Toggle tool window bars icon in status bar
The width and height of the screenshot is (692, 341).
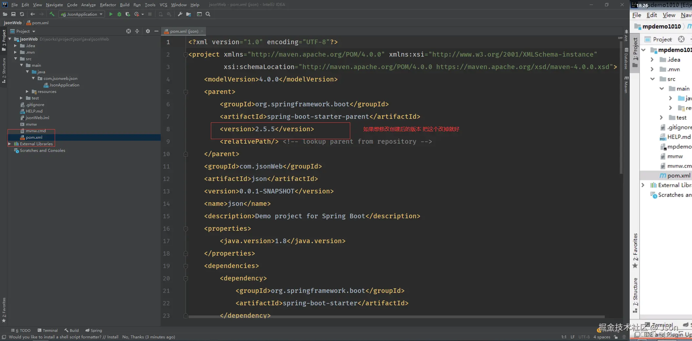(4, 337)
